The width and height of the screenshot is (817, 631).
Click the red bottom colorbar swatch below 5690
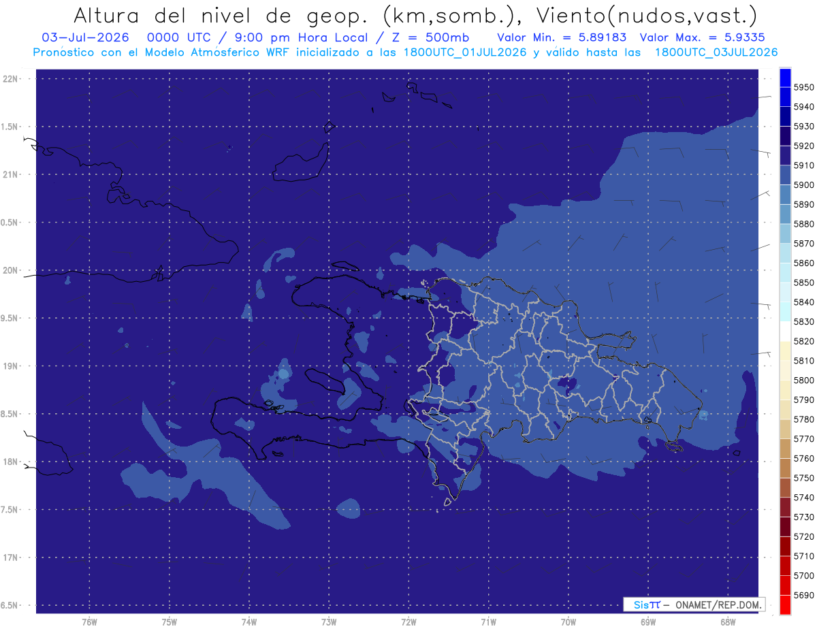(x=785, y=604)
